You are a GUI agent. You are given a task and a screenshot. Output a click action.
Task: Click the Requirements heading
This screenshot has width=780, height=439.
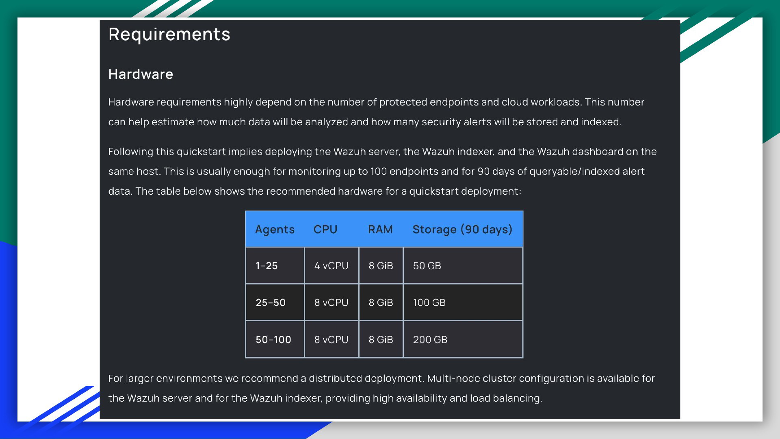(169, 34)
